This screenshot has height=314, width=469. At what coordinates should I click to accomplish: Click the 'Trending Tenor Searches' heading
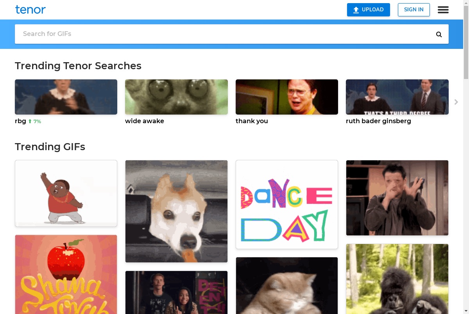78,66
